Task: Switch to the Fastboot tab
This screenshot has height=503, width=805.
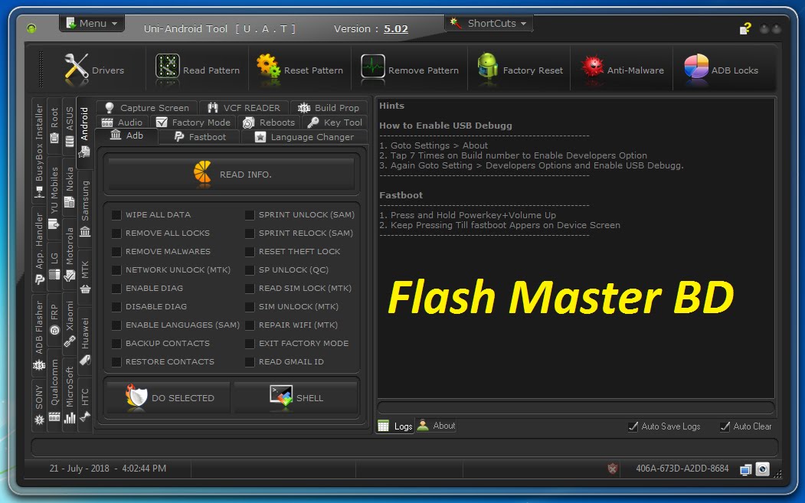Action: (200, 137)
